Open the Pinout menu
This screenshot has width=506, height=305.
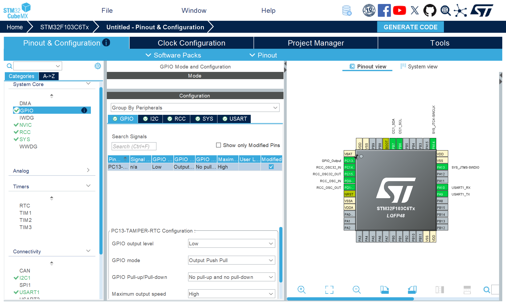tap(263, 55)
